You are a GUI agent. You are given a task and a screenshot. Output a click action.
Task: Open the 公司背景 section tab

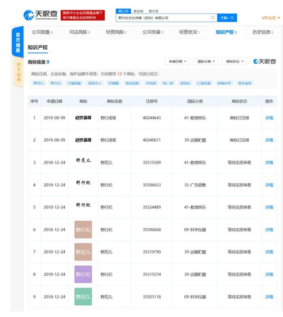point(42,32)
